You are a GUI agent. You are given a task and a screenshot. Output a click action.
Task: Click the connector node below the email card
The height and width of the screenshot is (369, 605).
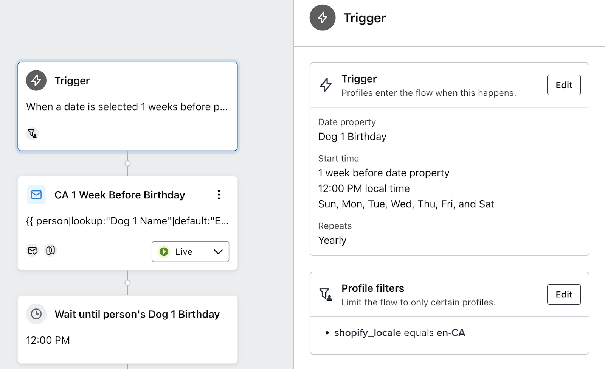pos(127,283)
